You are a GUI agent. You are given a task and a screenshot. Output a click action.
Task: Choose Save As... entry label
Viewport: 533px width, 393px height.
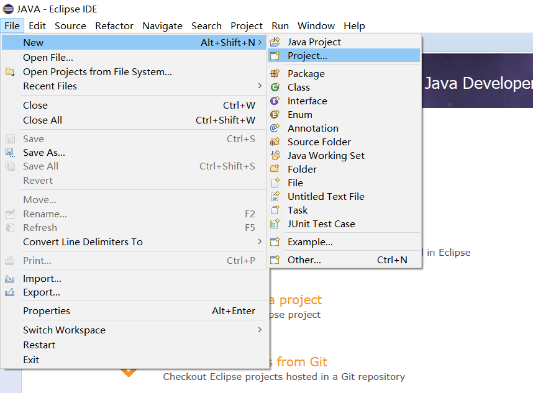coord(44,153)
